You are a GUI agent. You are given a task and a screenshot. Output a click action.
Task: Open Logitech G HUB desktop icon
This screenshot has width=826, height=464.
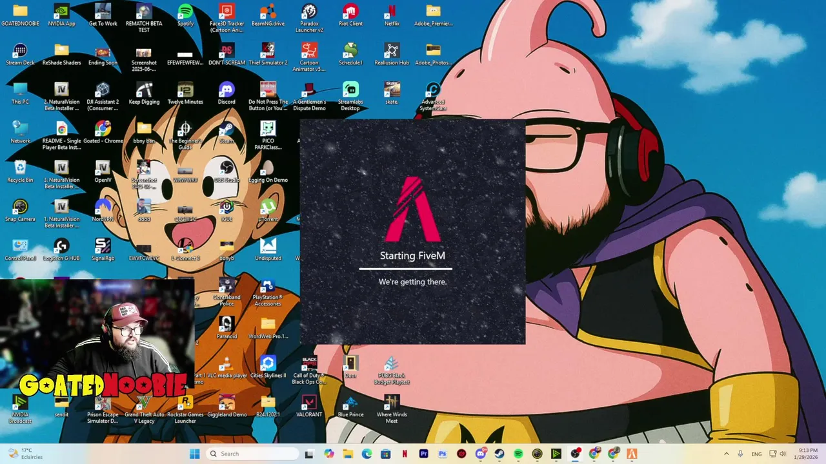click(61, 250)
